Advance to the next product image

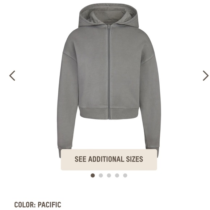point(206,76)
